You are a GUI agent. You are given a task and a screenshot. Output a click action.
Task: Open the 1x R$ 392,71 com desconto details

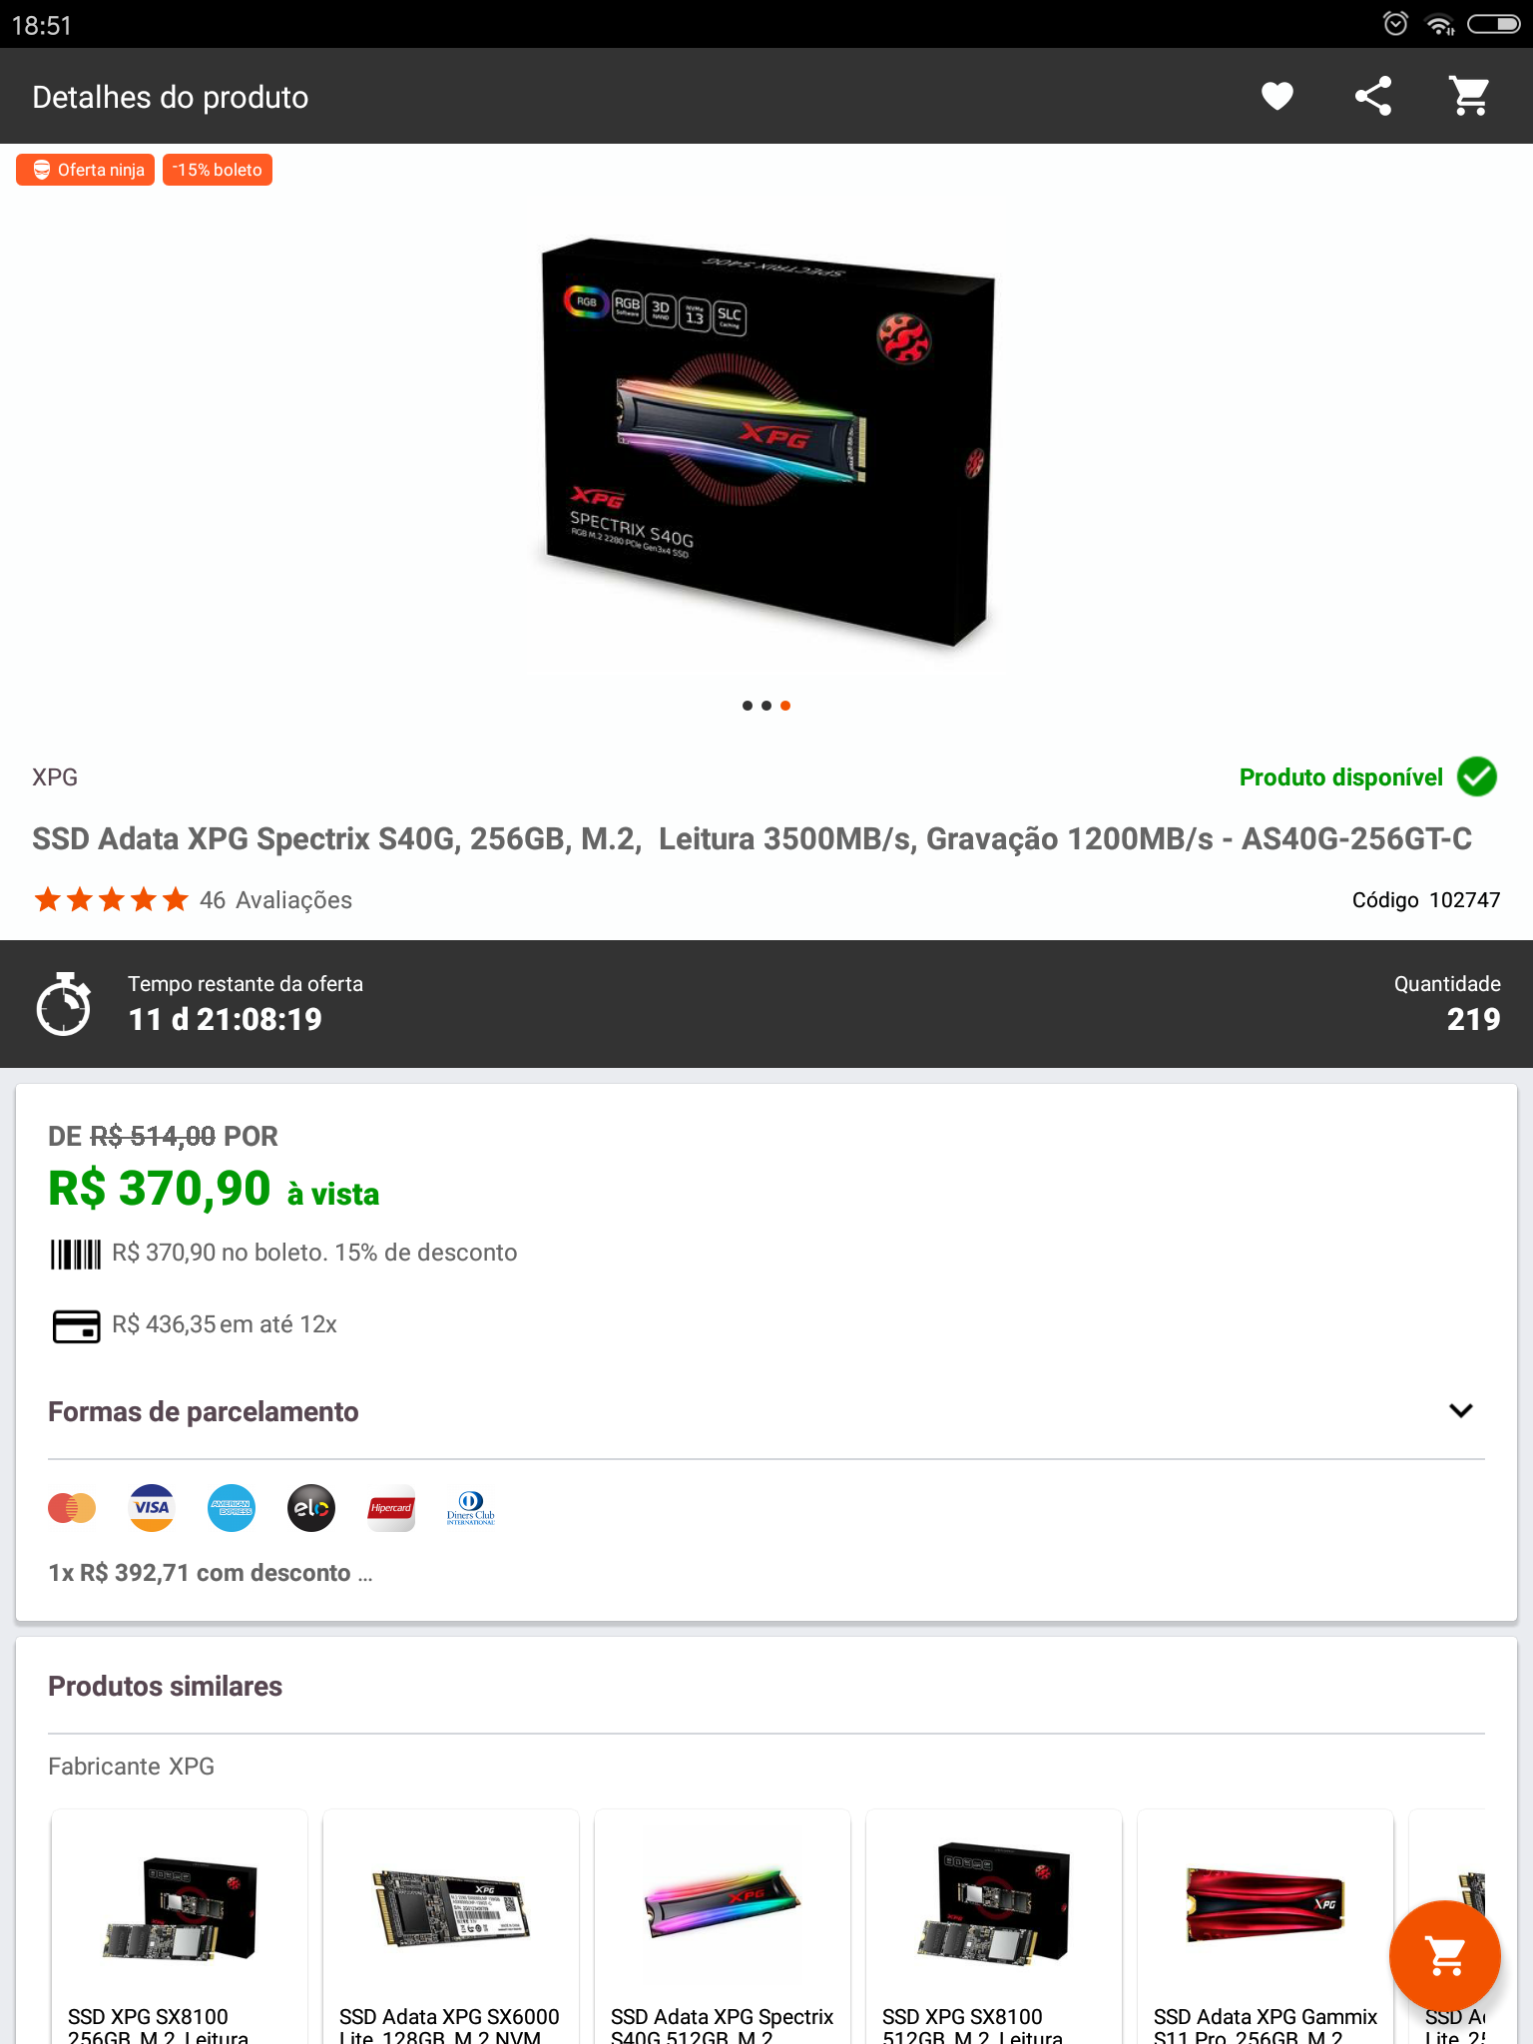coord(211,1573)
